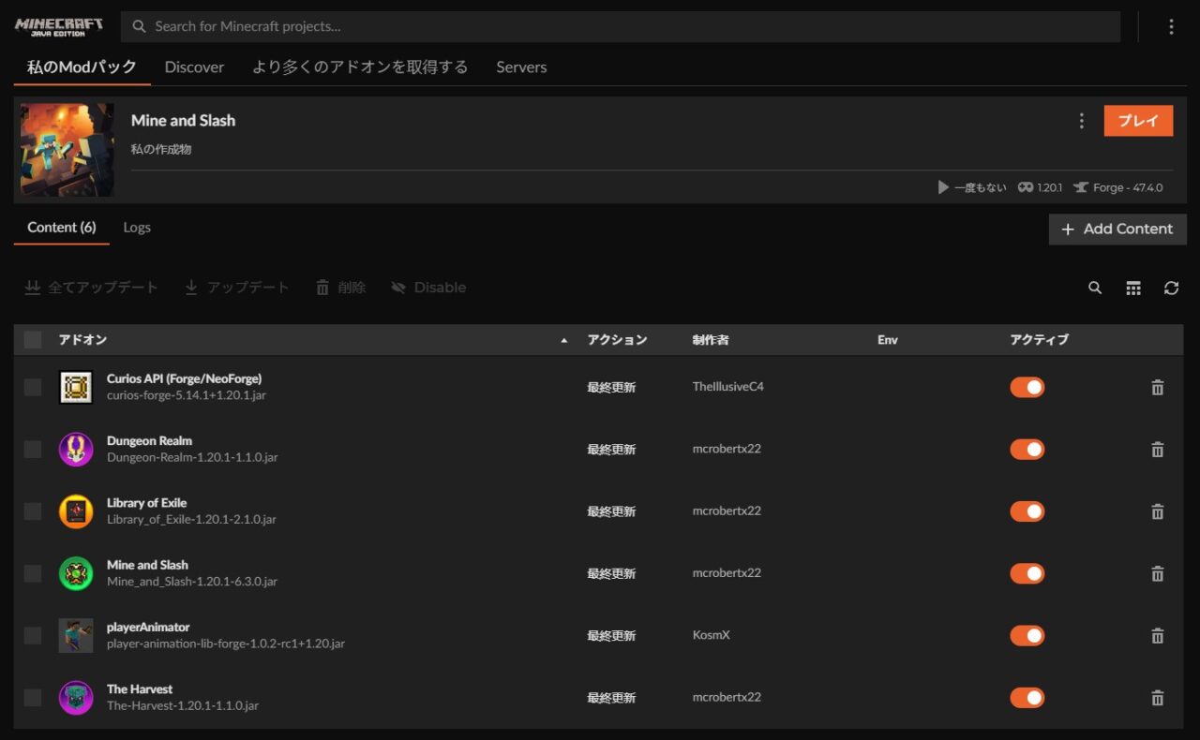This screenshot has width=1200, height=740.
Task: Click the refresh icon above the addon table
Action: 1171,289
